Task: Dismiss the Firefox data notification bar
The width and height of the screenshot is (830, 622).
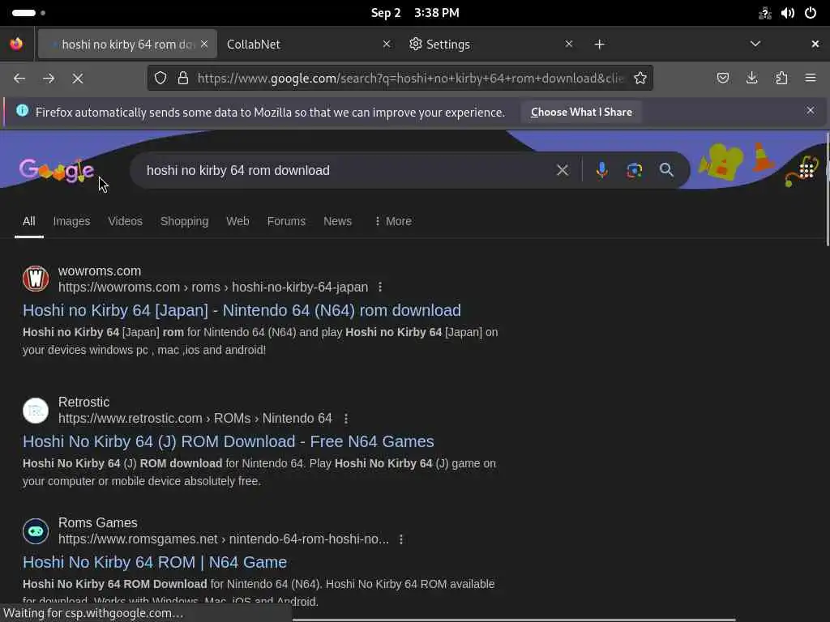Action: [811, 110]
